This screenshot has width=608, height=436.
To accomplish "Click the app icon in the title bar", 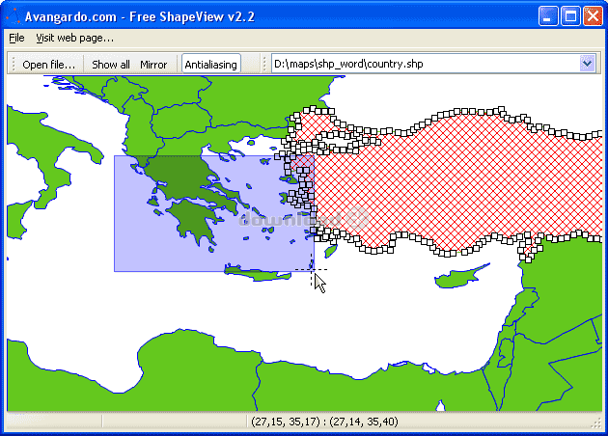I will [x=14, y=15].
